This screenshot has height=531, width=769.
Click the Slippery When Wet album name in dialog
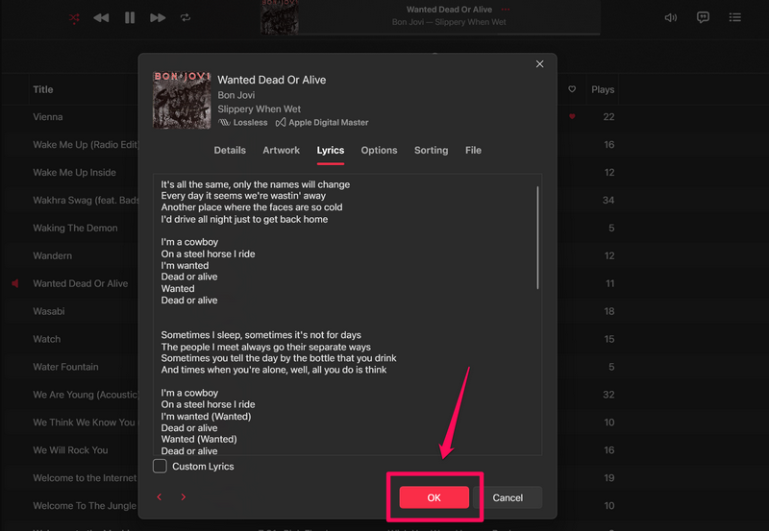pyautogui.click(x=259, y=109)
